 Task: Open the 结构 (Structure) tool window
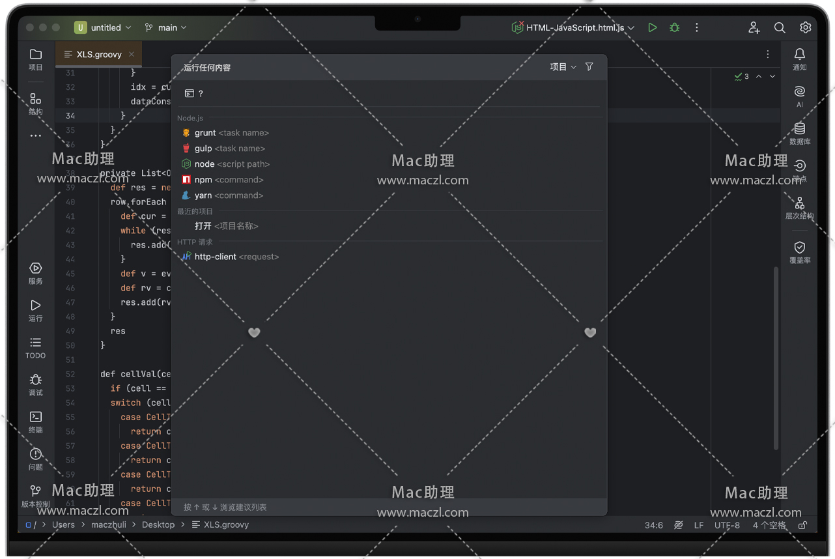point(36,103)
